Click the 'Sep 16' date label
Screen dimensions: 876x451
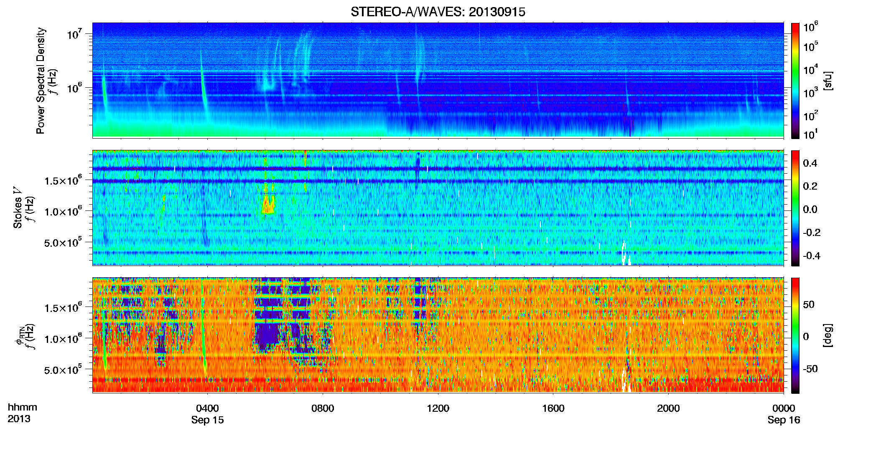point(784,420)
